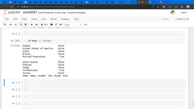The height and width of the screenshot is (109, 194).
Task: Restart kernel and rerun all with fast-forward icon
Action: [x=61, y=25]
